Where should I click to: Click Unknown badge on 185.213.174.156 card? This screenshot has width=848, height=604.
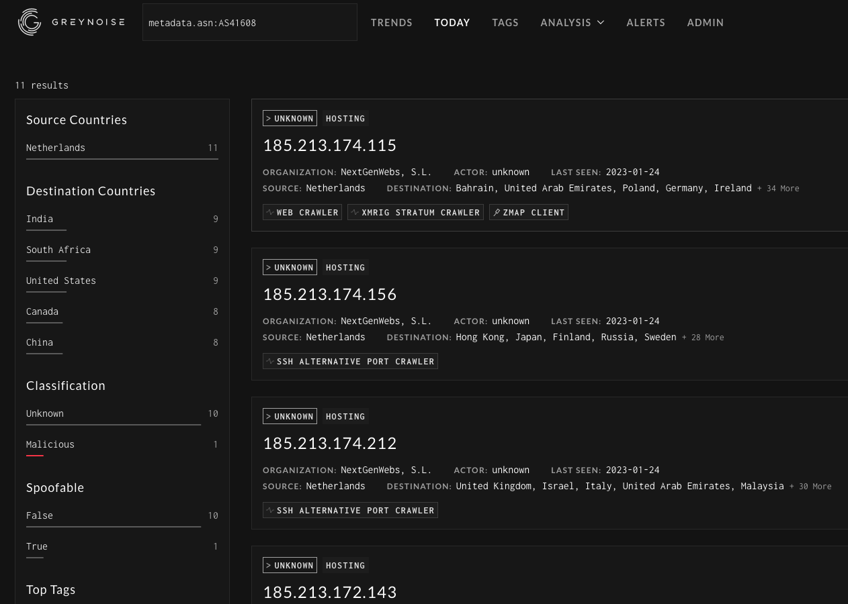pos(290,267)
